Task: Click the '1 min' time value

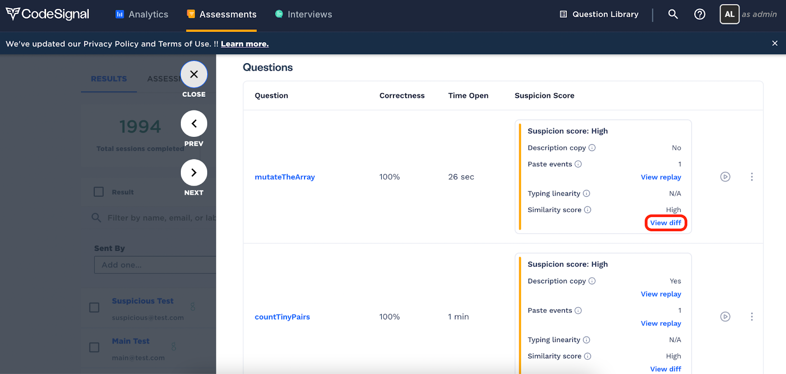Action: point(458,317)
